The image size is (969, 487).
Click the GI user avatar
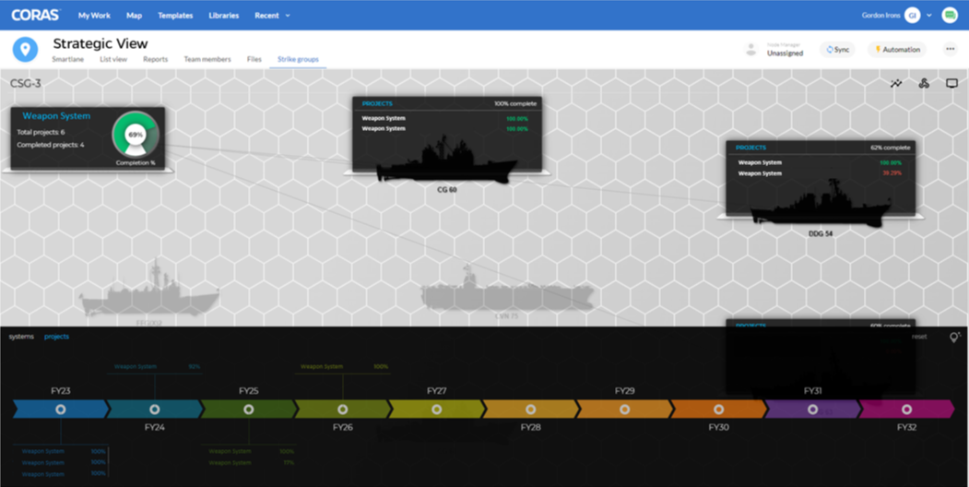(912, 16)
